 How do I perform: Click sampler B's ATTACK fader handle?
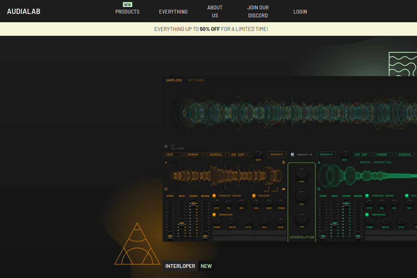(323, 236)
